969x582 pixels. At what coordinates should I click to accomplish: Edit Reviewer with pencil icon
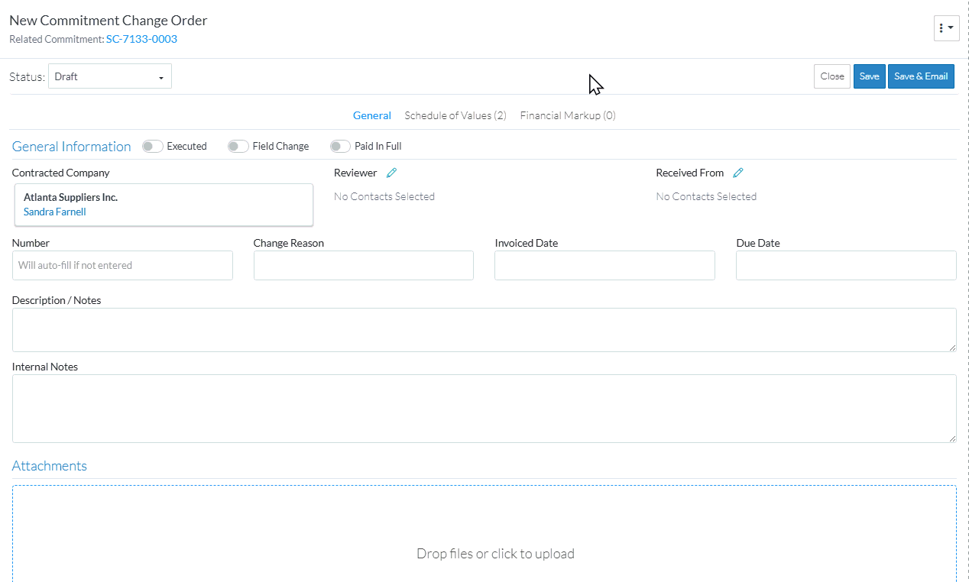point(391,173)
